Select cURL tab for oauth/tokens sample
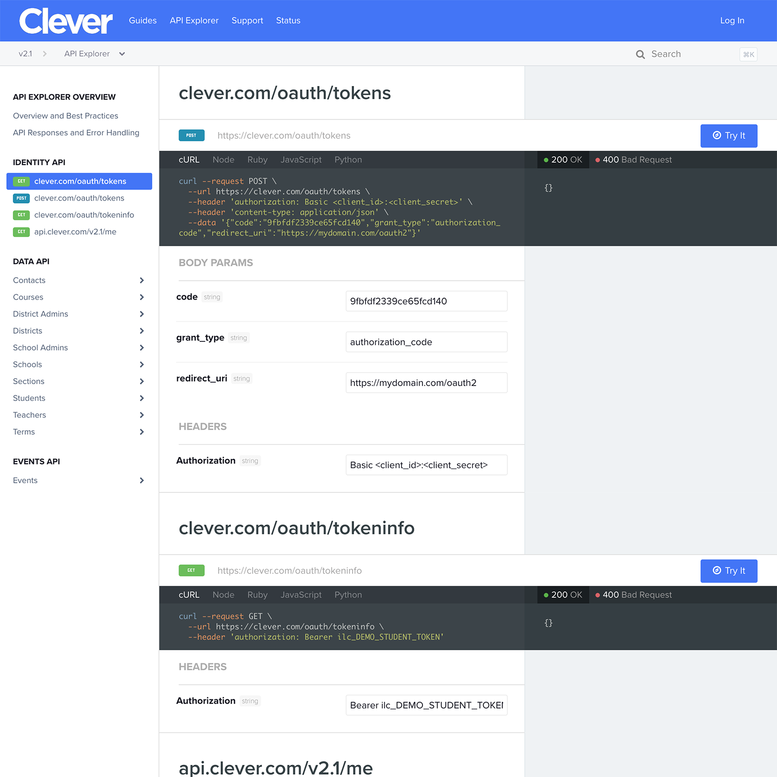The width and height of the screenshot is (777, 777). click(x=189, y=160)
